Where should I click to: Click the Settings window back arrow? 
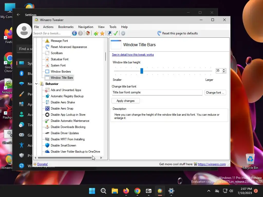pyautogui.click(x=18, y=15)
